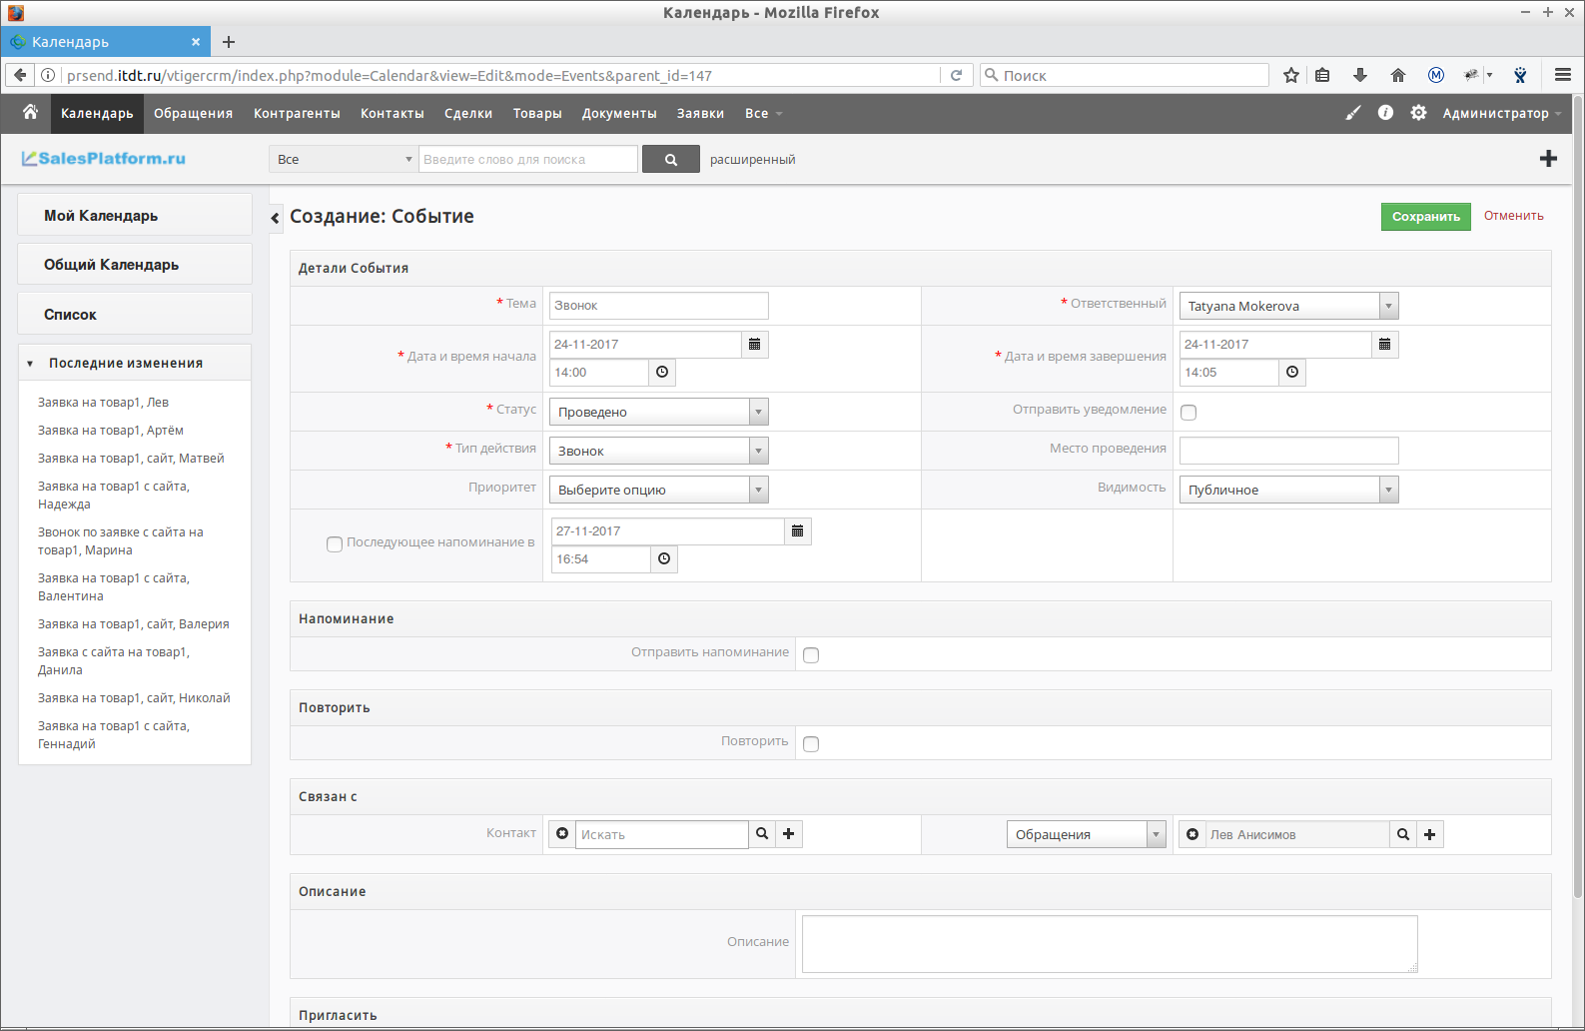Search for a contact record
This screenshot has width=1585, height=1031.
pos(762,833)
